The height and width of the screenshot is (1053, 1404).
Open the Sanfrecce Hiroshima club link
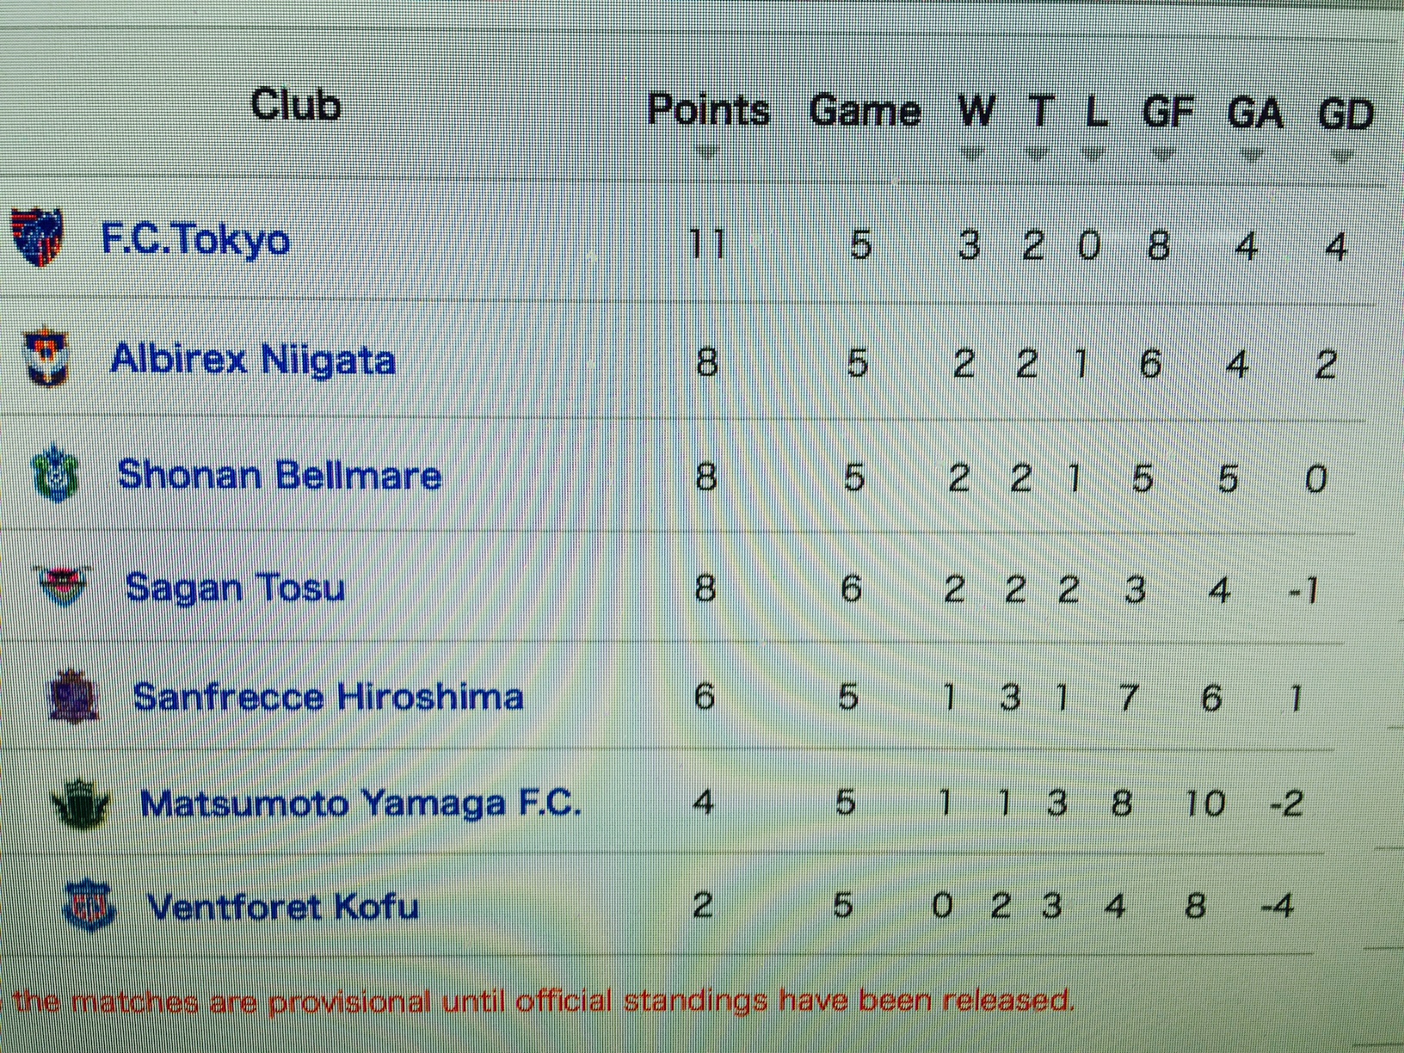[328, 696]
